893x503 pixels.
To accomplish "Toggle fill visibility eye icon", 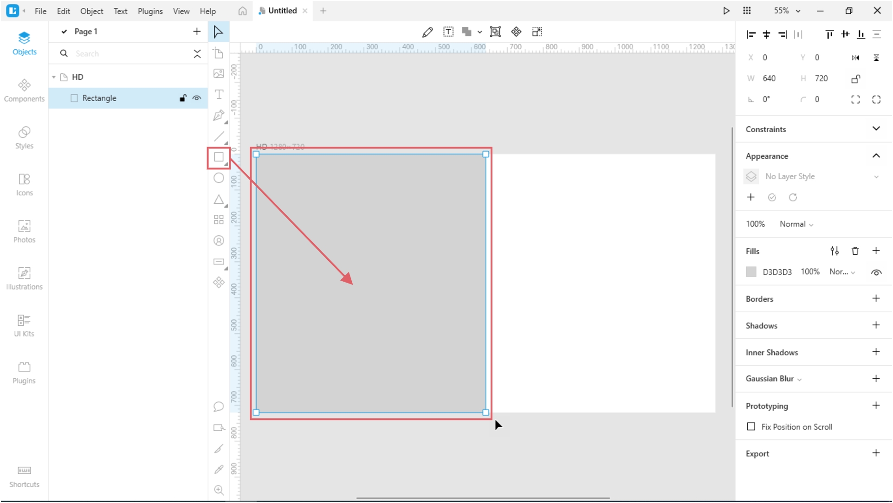I will click(876, 272).
